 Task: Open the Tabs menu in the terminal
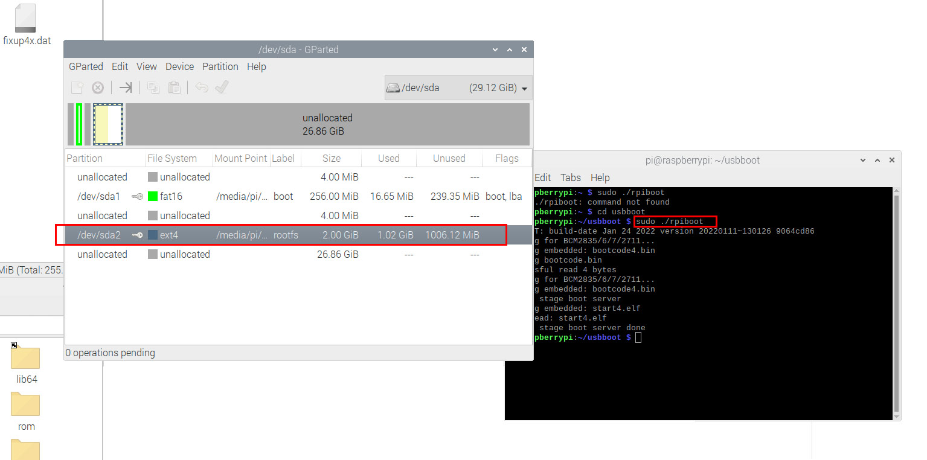click(x=570, y=177)
